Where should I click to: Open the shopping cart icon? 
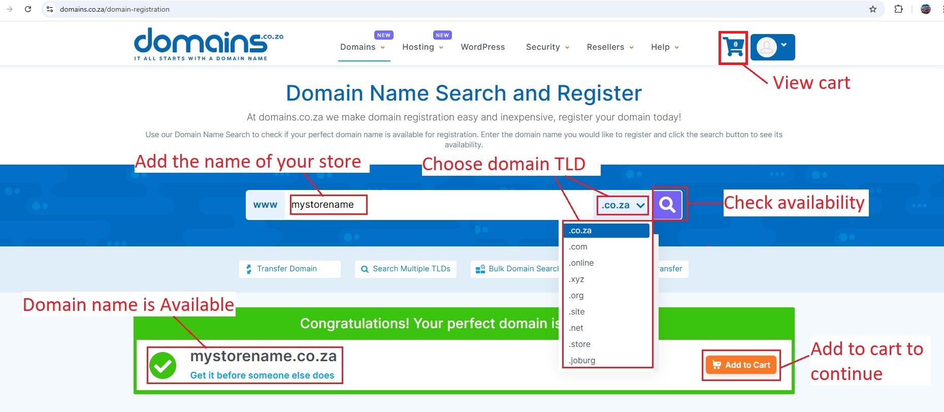734,47
